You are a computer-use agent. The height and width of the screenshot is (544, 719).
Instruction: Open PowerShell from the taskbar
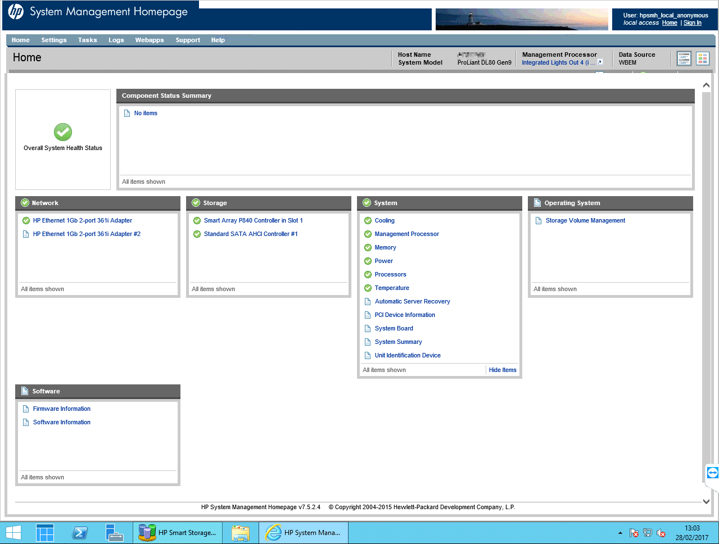pyautogui.click(x=80, y=533)
